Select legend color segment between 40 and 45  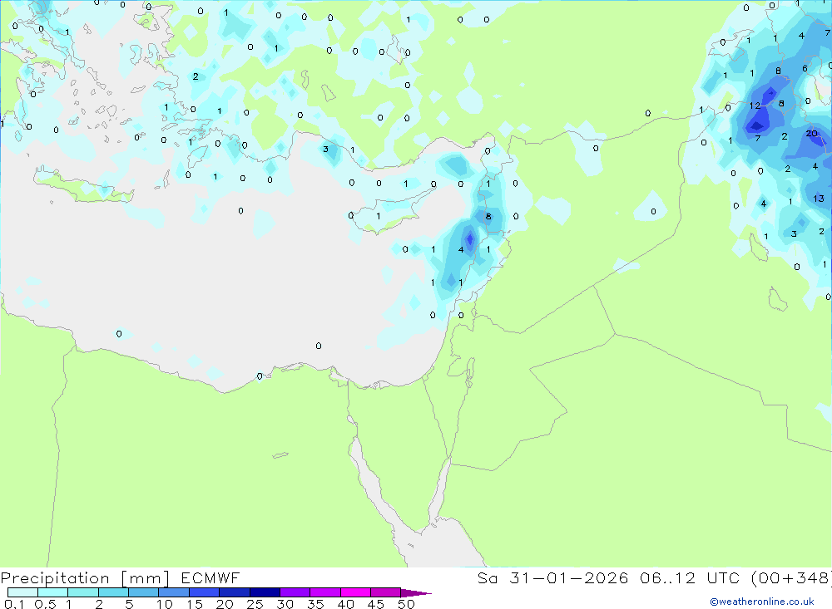tap(355, 592)
